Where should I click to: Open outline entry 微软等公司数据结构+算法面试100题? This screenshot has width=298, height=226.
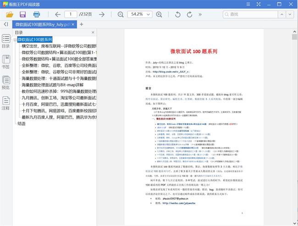(x=59, y=52)
